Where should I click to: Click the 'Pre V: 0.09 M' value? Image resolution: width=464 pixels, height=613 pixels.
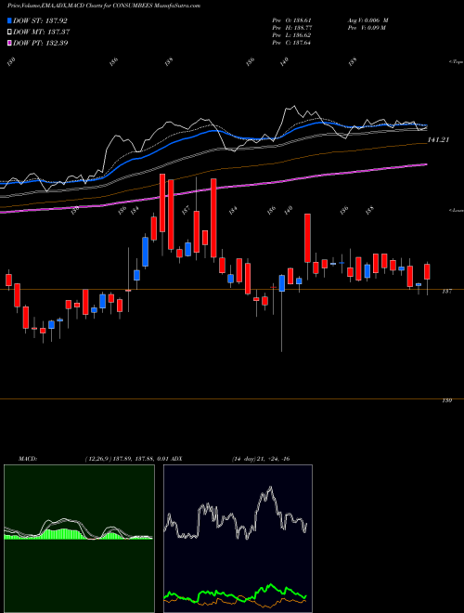[x=367, y=28]
